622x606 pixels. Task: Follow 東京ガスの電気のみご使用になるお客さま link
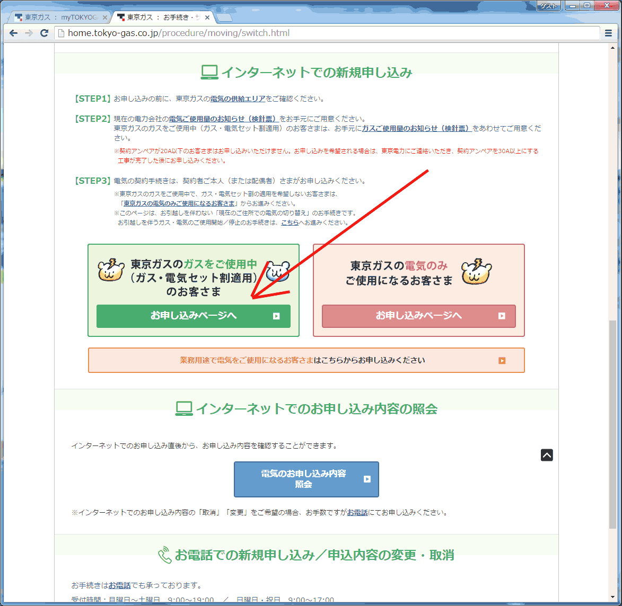(x=179, y=203)
